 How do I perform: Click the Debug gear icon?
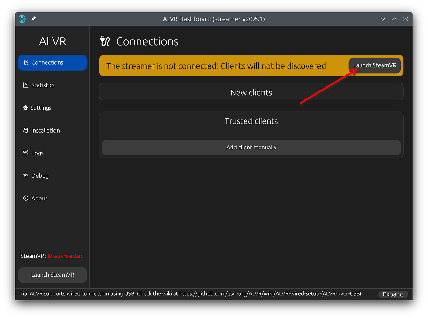coord(25,176)
